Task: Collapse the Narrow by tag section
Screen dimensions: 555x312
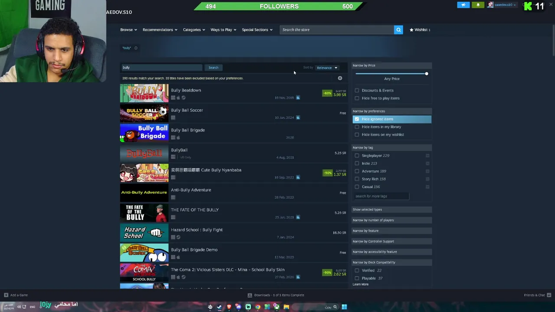Action: coord(392,148)
